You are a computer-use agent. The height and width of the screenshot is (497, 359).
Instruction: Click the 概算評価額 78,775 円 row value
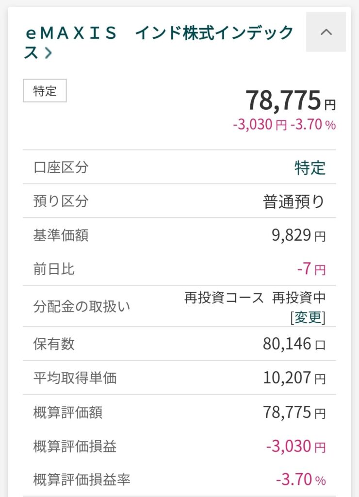point(294,413)
